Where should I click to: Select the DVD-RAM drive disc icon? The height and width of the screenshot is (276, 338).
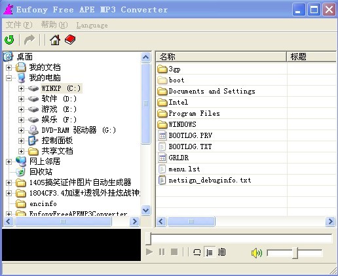(x=33, y=130)
